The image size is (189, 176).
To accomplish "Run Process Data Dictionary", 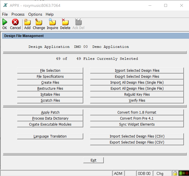I will 50,118.
